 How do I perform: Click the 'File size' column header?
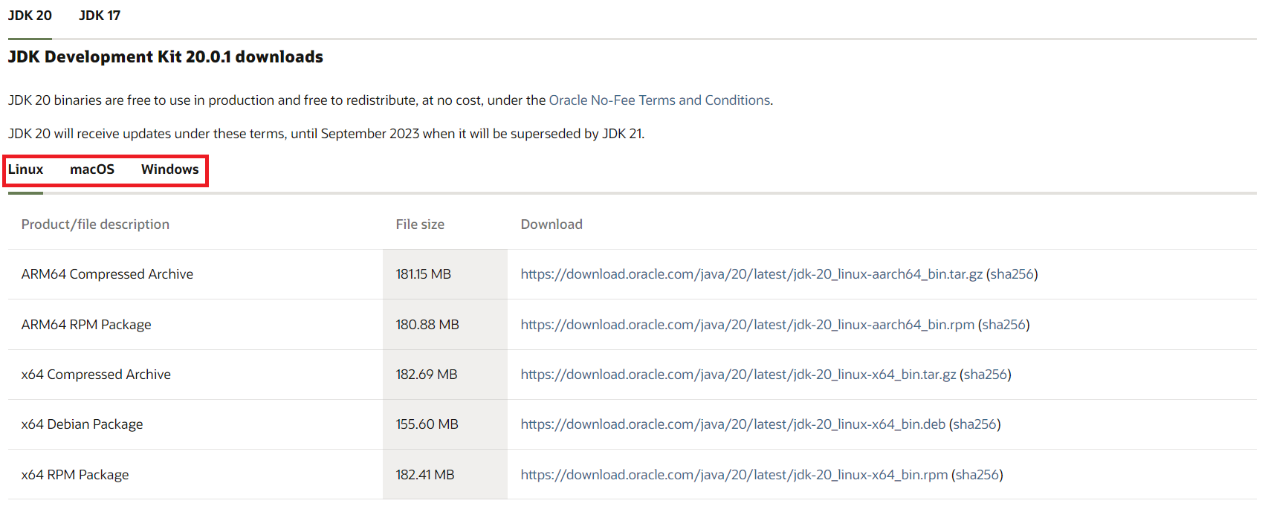click(420, 224)
